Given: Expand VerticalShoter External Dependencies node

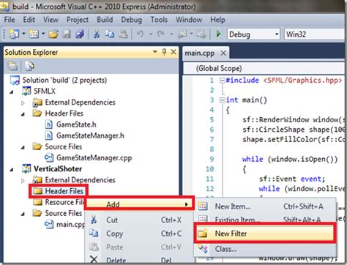Looking at the screenshot, I should coord(23,181).
